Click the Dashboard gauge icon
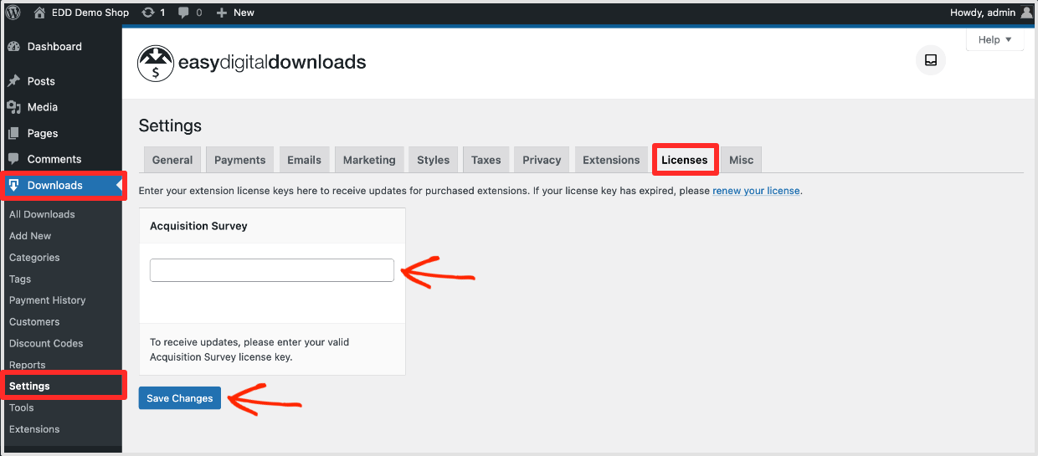This screenshot has width=1038, height=456. click(13, 47)
